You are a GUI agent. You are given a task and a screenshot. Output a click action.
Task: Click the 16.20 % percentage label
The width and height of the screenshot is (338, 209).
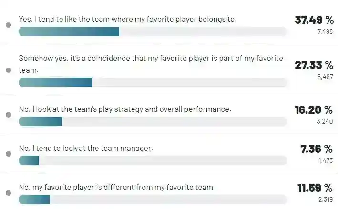point(314,110)
